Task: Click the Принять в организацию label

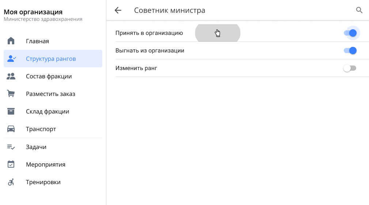Action: tap(149, 33)
